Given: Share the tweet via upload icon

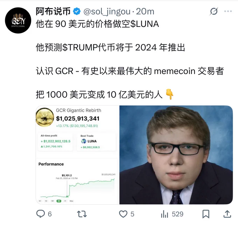Looking at the screenshot, I should coord(227,214).
